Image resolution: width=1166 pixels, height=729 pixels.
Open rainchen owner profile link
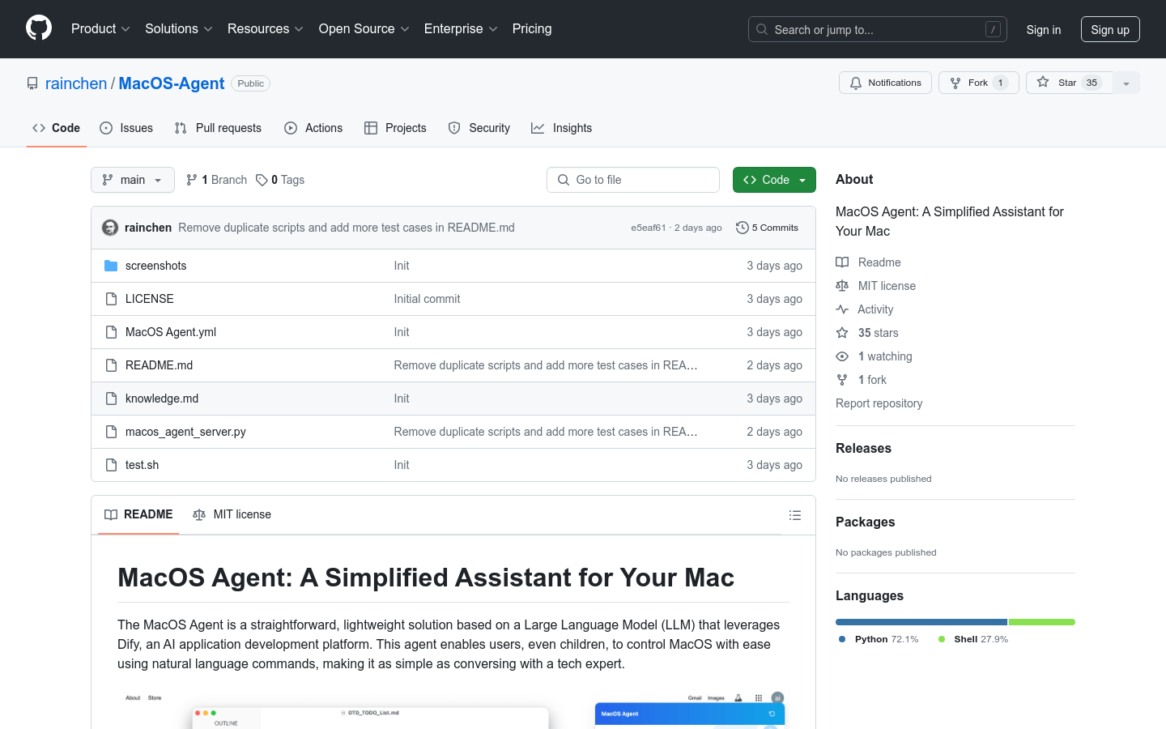[x=76, y=83]
